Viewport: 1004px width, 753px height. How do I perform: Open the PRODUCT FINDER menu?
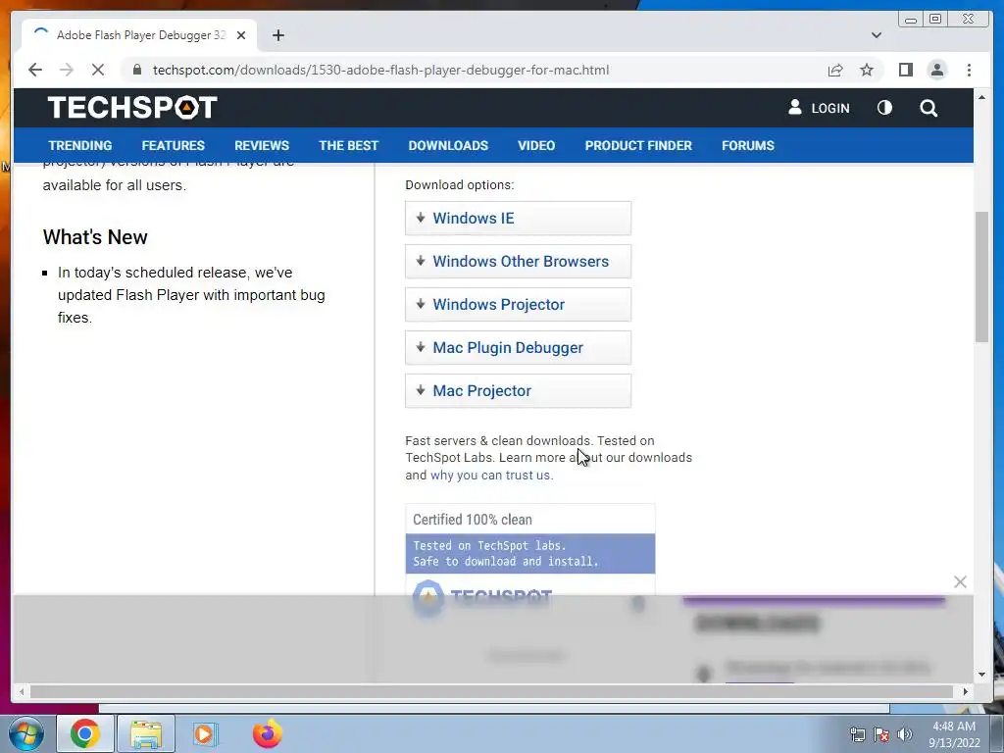click(638, 145)
